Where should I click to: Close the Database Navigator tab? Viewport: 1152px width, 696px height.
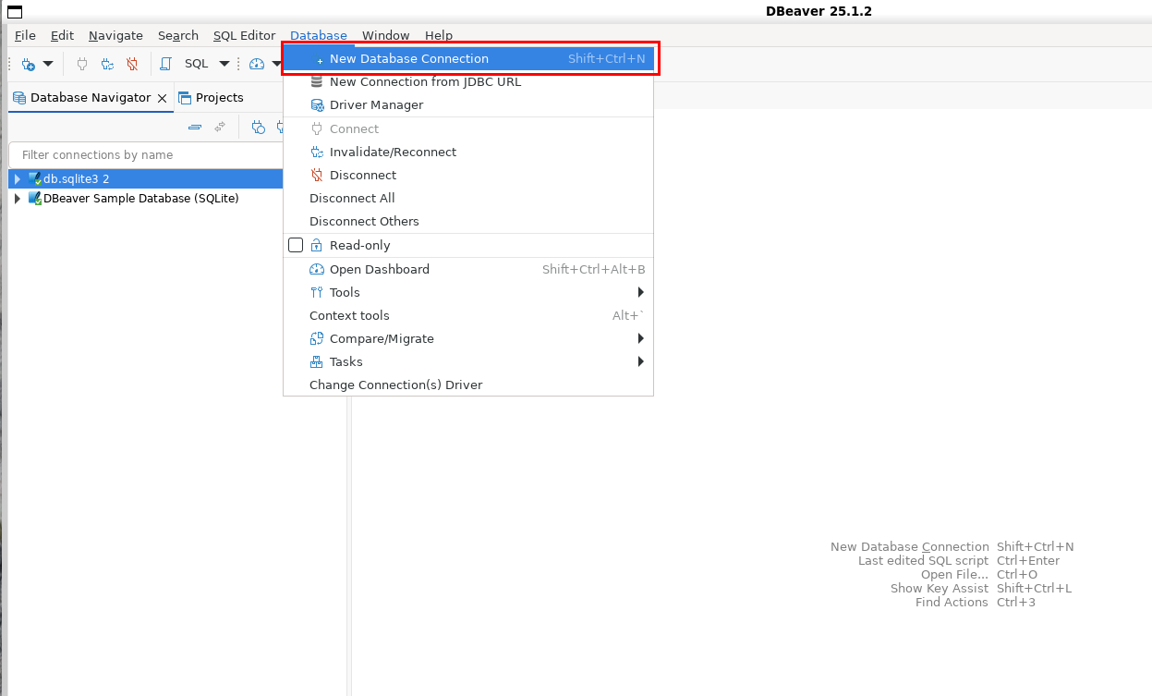point(163,98)
